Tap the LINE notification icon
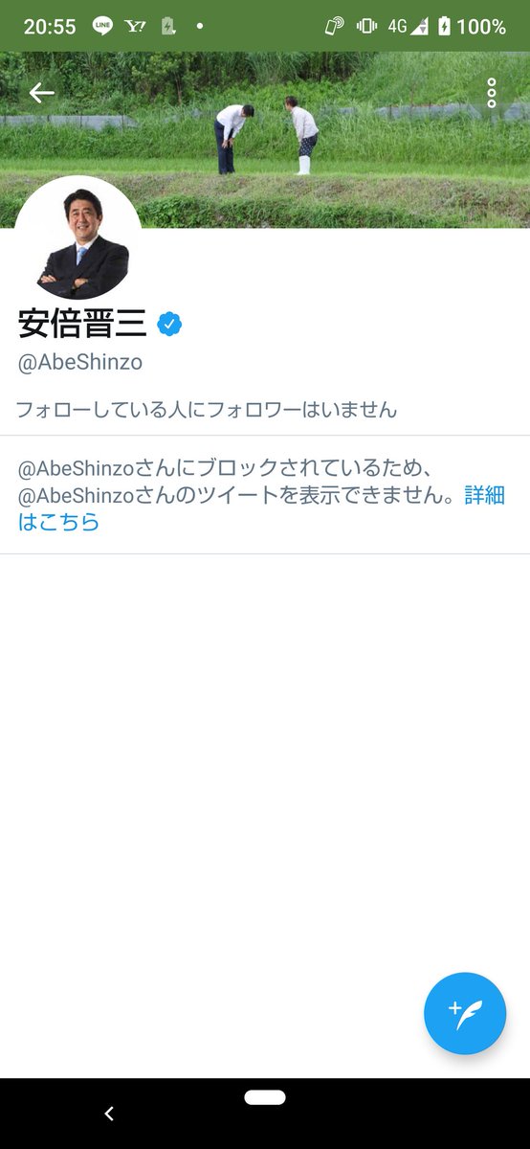Image resolution: width=530 pixels, height=1149 pixels. [102, 27]
